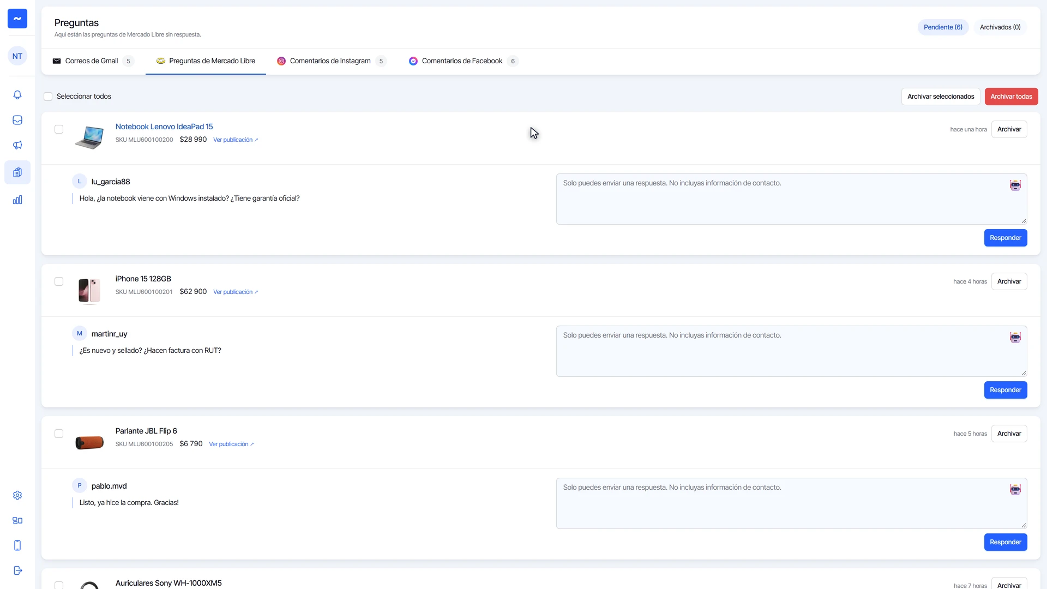Open the megaphone campaigns icon

pyautogui.click(x=17, y=145)
